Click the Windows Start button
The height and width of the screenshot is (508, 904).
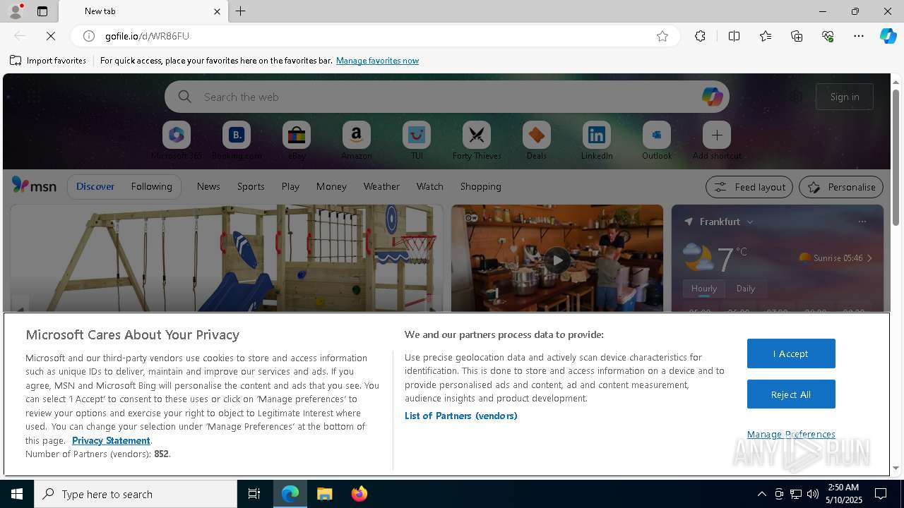[17, 494]
